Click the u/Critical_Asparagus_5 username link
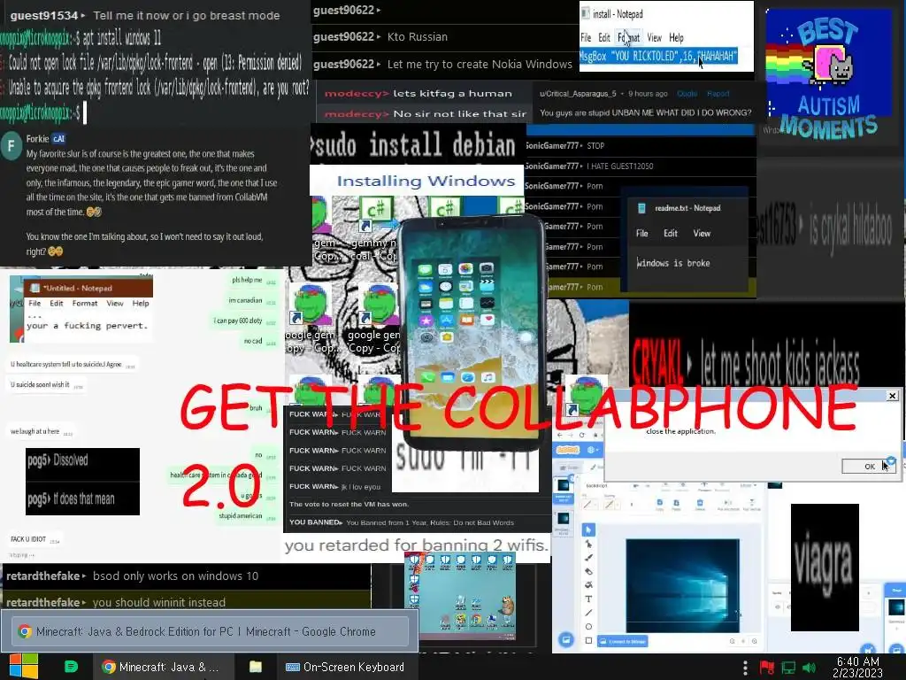Screen dimensions: 906x680 point(578,93)
